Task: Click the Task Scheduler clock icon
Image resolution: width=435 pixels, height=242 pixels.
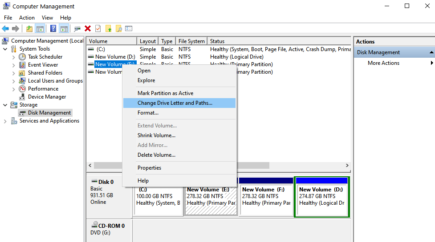Action: click(22, 57)
